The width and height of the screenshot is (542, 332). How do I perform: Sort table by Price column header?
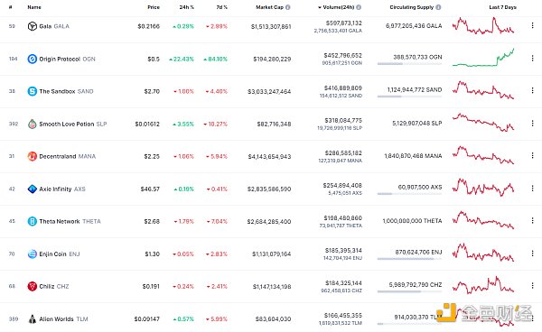[154, 7]
